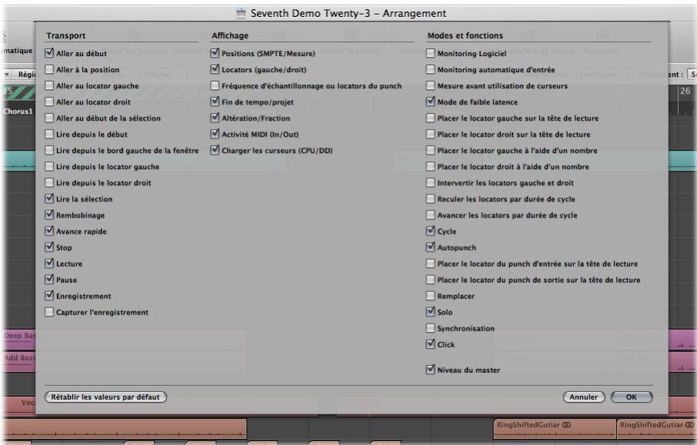Check Monitoring automatique d'entrée
The height and width of the screenshot is (445, 697).
pyautogui.click(x=430, y=70)
